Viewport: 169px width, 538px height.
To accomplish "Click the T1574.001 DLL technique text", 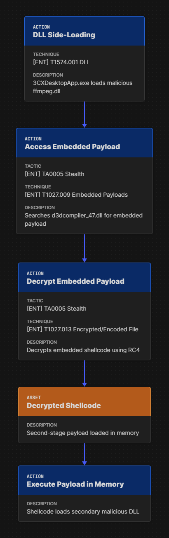I will (x=61, y=62).
